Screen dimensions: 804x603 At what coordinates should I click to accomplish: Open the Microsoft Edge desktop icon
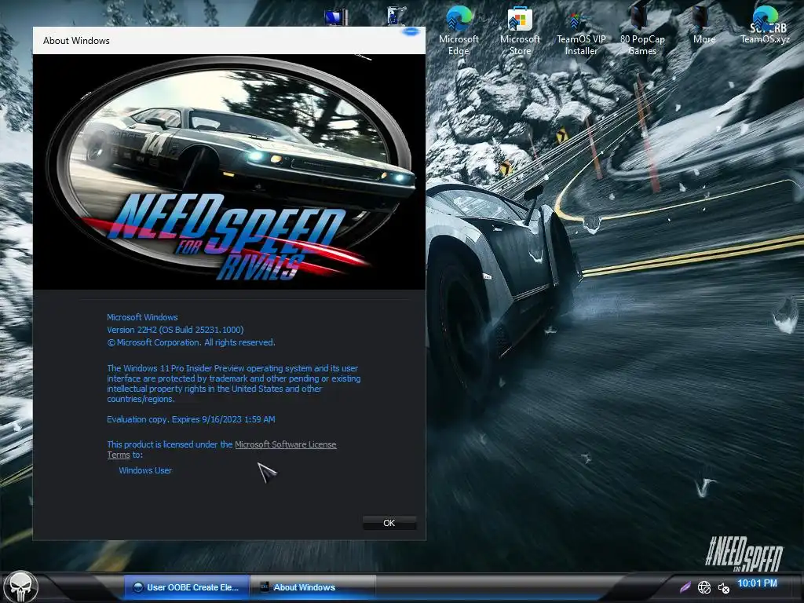[459, 30]
